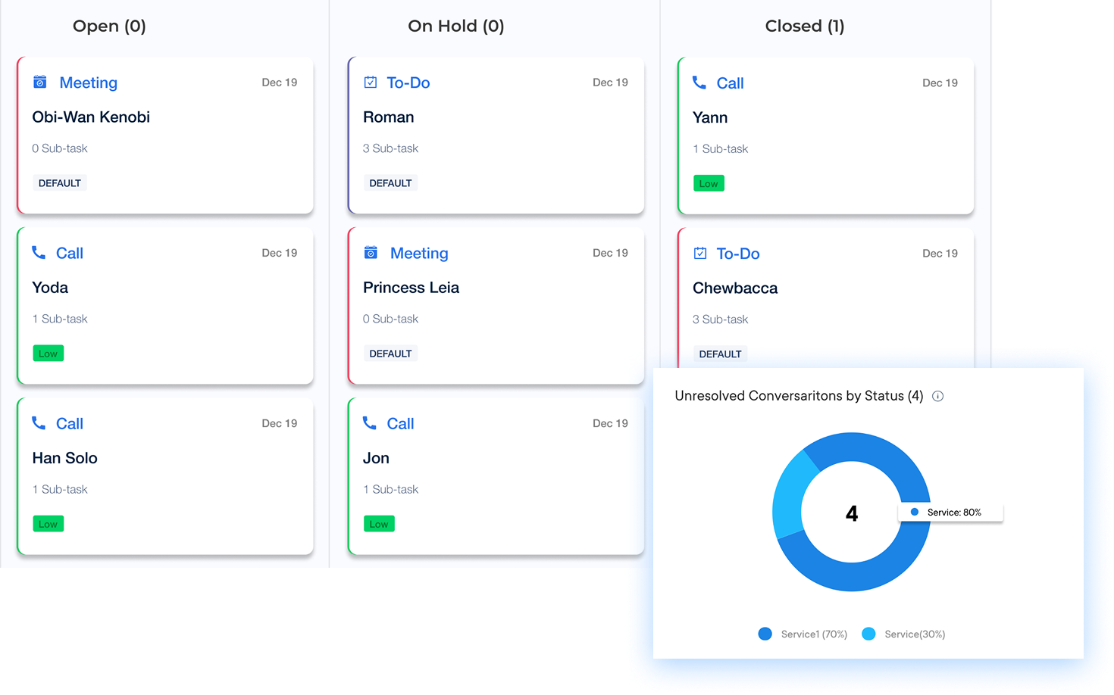Click the Low priority tag on Han Solo card
The image size is (1114, 695).
(x=49, y=524)
